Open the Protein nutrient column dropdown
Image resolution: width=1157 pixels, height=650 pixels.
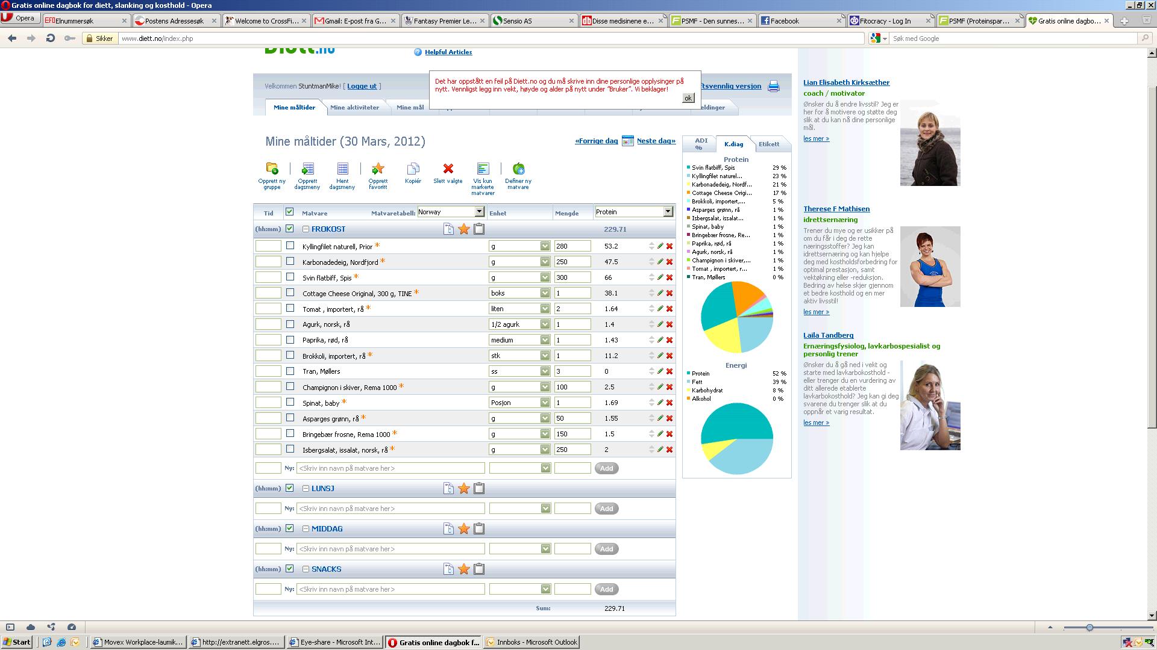click(x=633, y=212)
